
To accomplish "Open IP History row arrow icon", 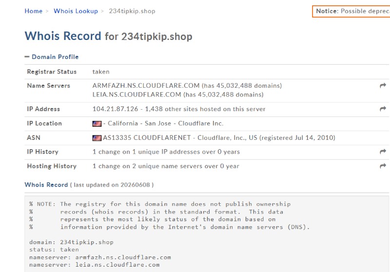I will click(383, 152).
